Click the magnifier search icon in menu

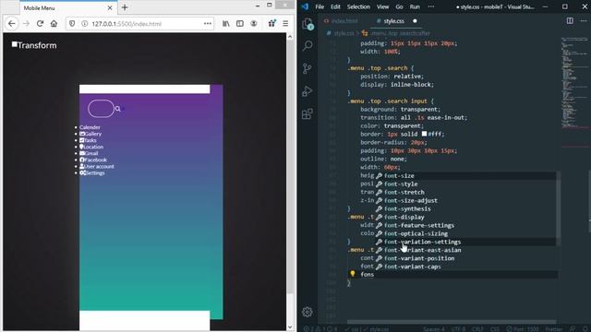(x=117, y=109)
